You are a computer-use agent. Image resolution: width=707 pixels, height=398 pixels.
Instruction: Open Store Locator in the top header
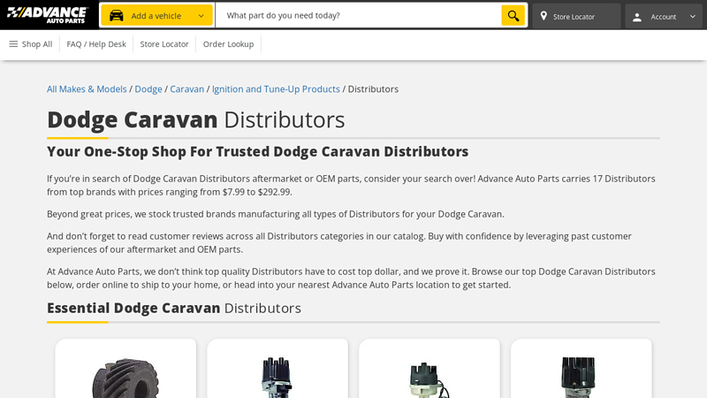pos(576,16)
